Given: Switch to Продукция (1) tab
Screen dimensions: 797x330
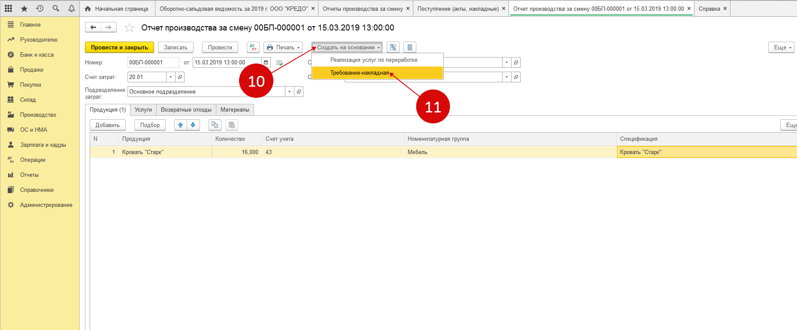Looking at the screenshot, I should coord(108,110).
